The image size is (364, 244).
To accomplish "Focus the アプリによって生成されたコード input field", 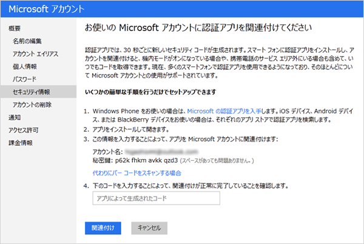I will (x=157, y=198).
